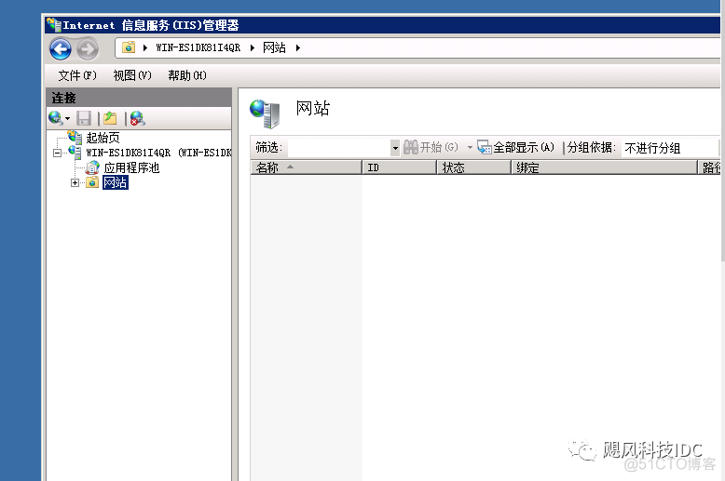Open the arrow after WIN-ES1DK81I4QR in breadcrumb
The image size is (725, 481).
click(x=253, y=47)
